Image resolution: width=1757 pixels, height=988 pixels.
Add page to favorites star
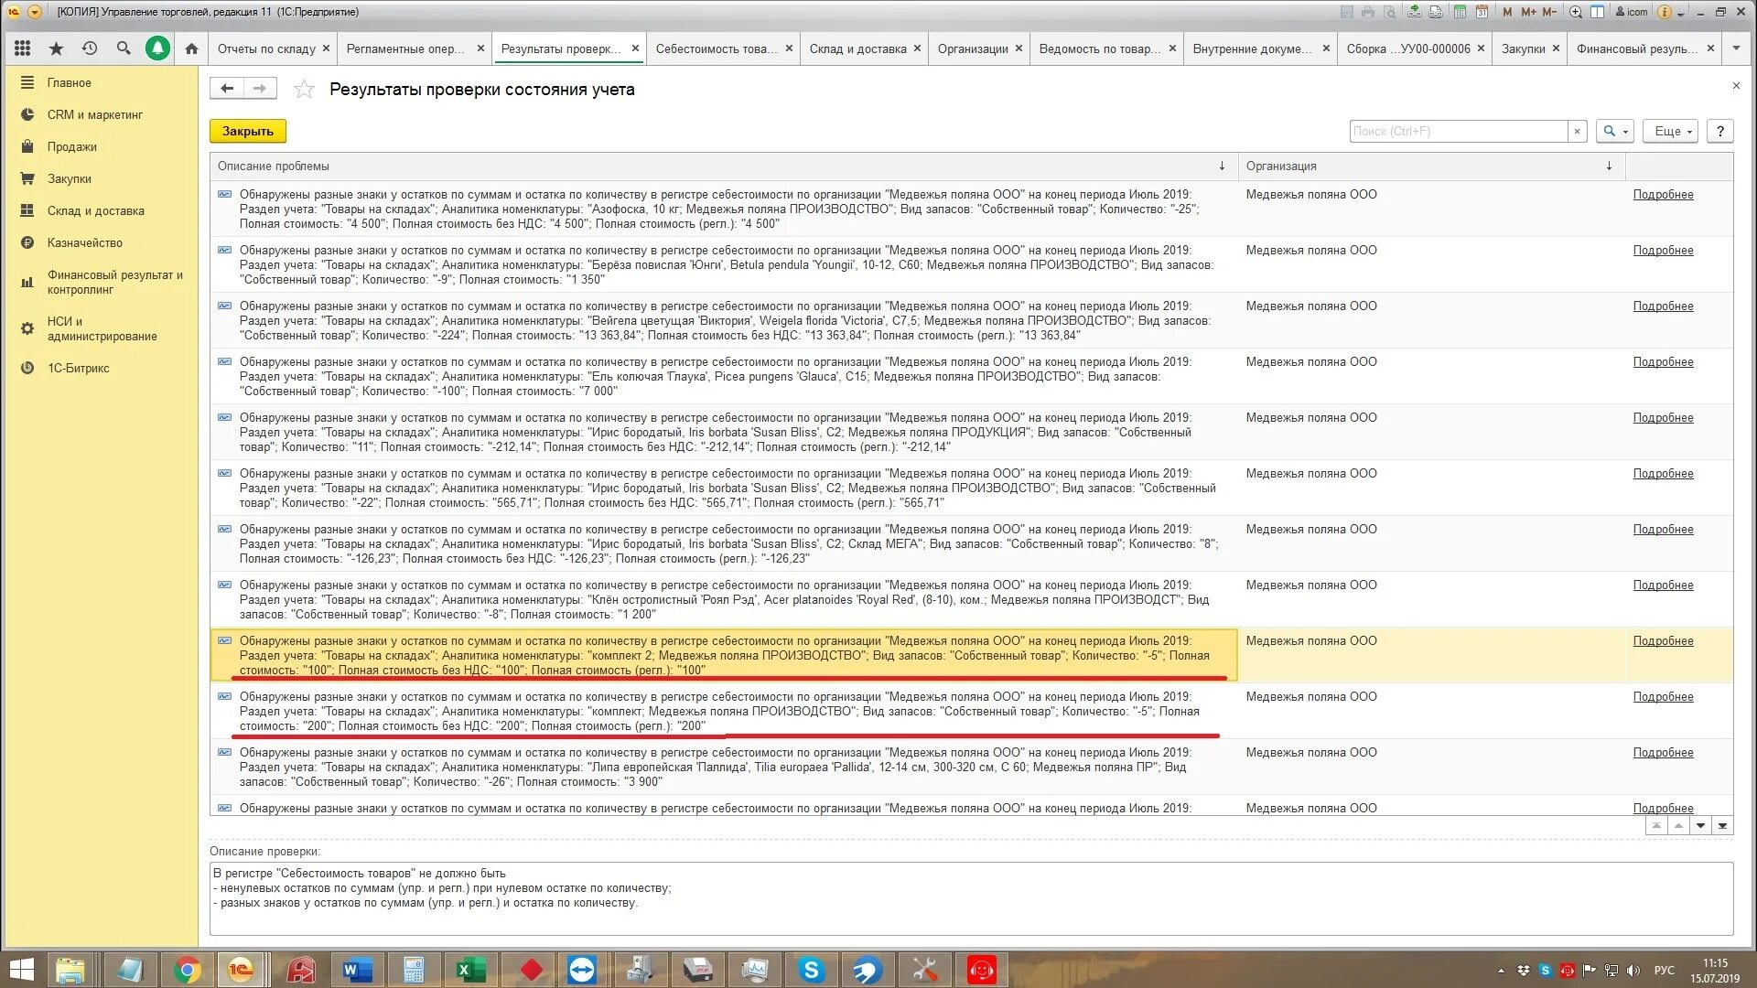click(304, 90)
